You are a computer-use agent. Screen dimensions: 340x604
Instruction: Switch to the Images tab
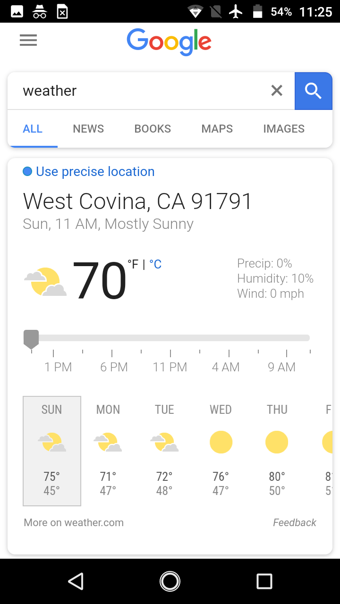(x=284, y=129)
